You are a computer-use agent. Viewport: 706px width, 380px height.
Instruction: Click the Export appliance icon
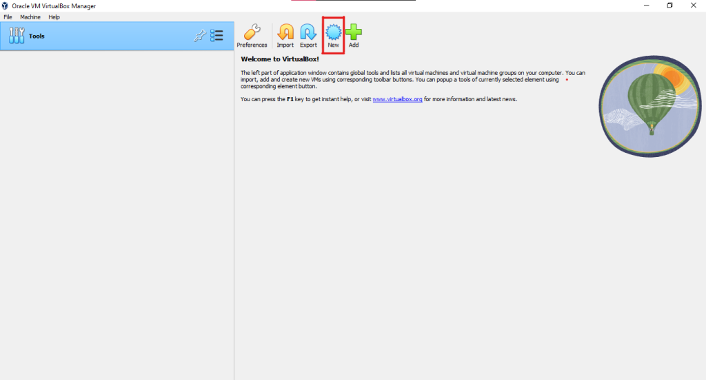click(308, 36)
